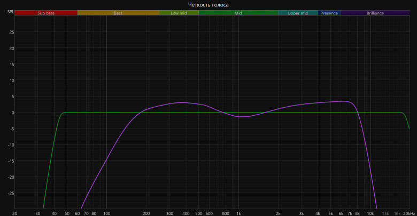
Task: Click the 0 dB axis label
Action: coord(13,113)
